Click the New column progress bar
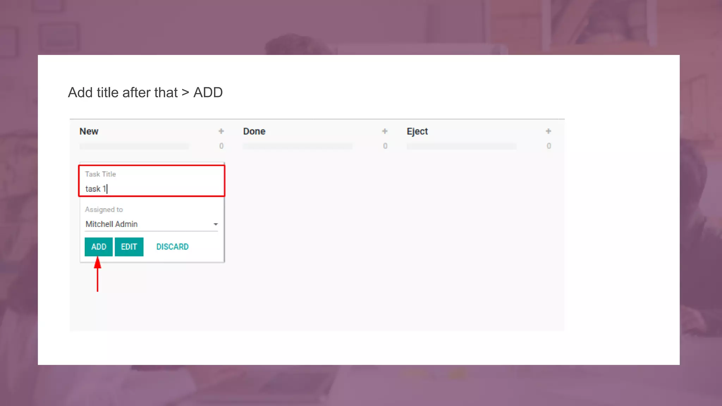 click(x=134, y=146)
